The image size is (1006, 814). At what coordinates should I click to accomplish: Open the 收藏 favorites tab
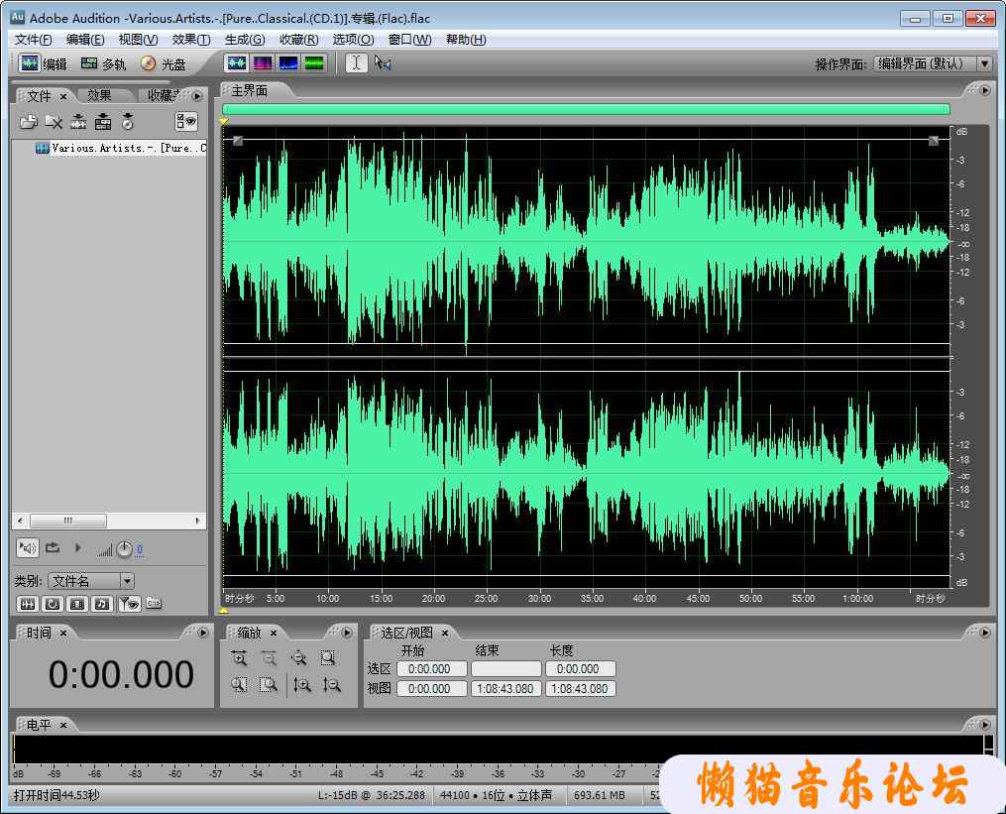pos(163,95)
